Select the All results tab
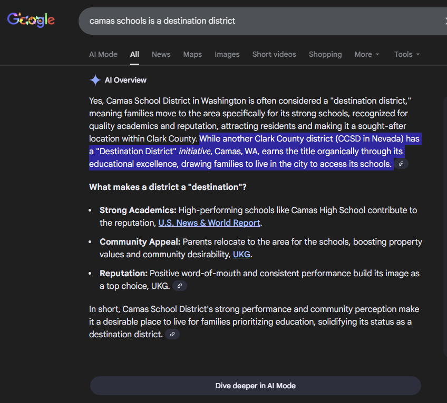 tap(134, 54)
